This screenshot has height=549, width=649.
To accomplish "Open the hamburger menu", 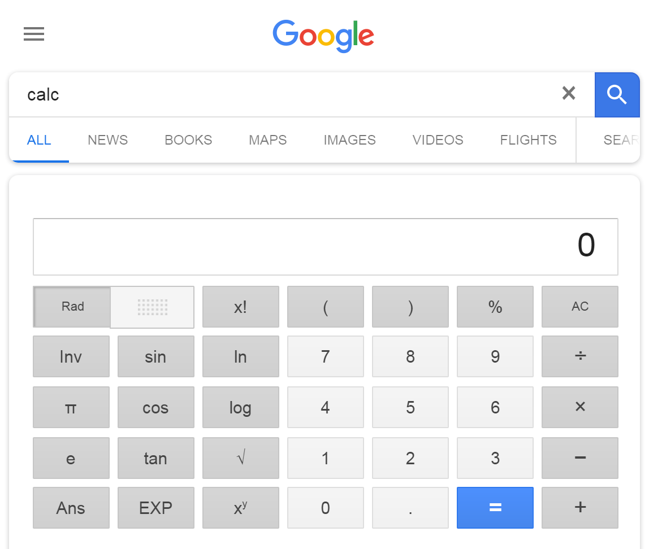I will coord(34,34).
